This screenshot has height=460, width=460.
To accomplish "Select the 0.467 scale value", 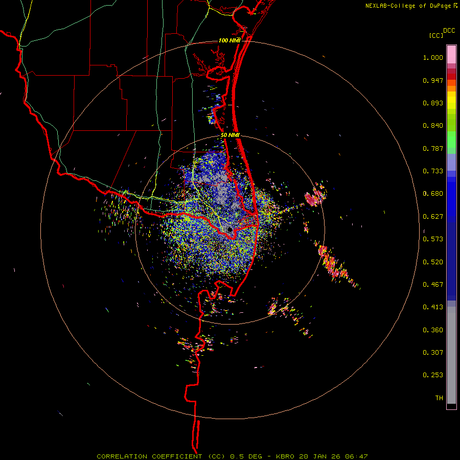I will tap(433, 284).
